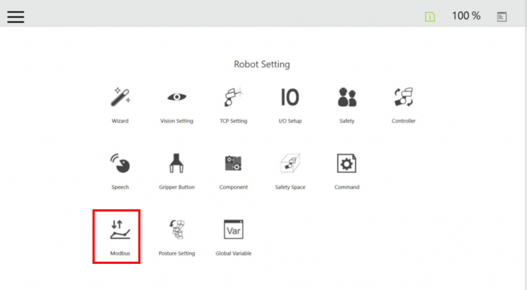Open the hamburger menu
Viewport: 527px width, 290px height.
[15, 16]
